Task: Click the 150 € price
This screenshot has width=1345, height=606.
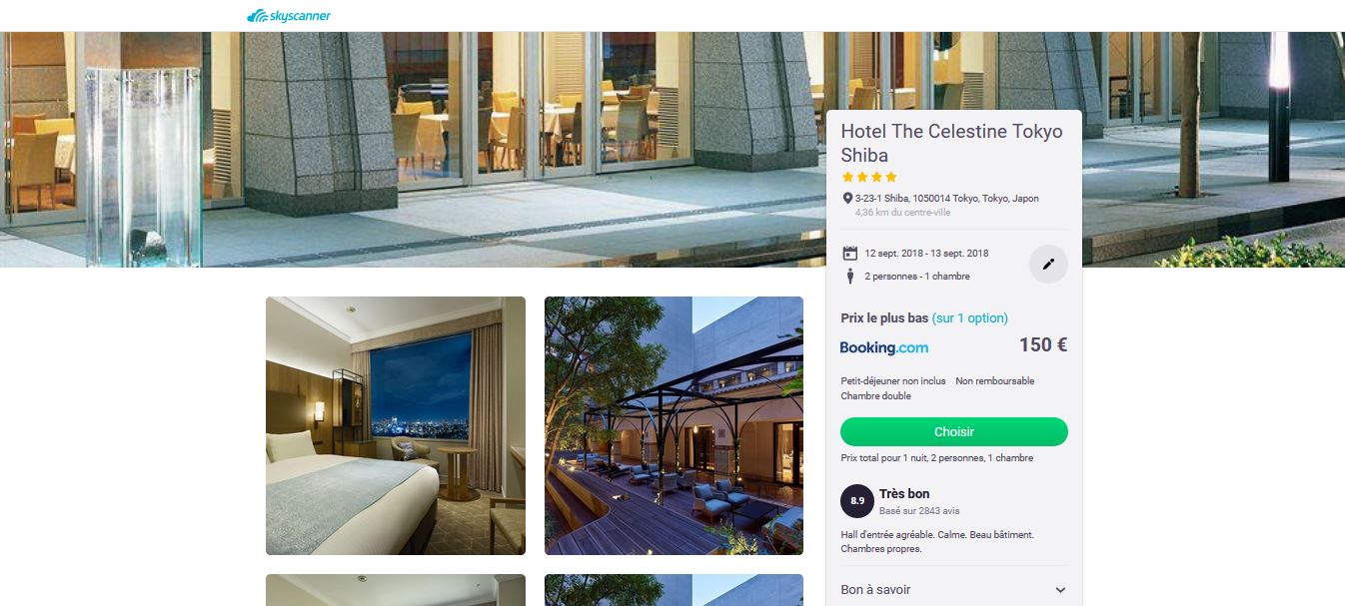Action: tap(1043, 345)
